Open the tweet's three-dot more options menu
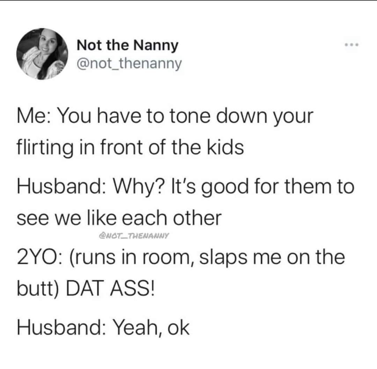The width and height of the screenshot is (377, 369). [352, 45]
